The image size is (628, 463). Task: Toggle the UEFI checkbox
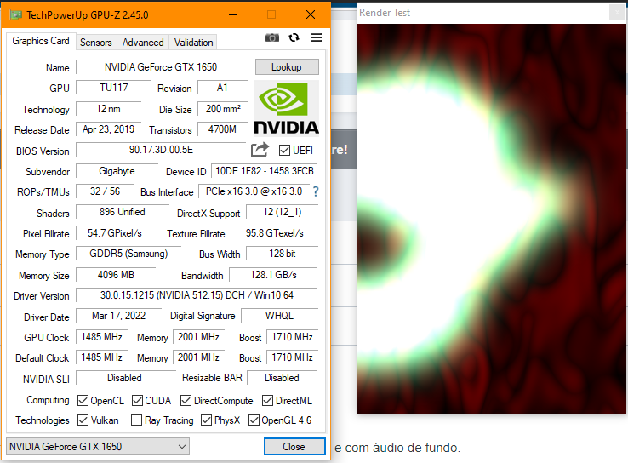pyautogui.click(x=284, y=150)
